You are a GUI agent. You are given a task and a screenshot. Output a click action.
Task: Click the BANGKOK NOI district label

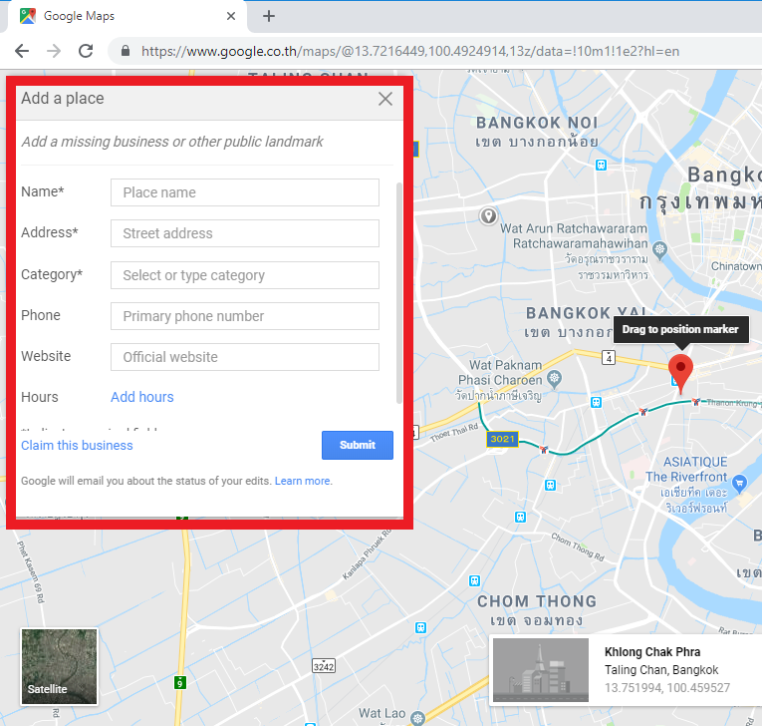pyautogui.click(x=537, y=123)
